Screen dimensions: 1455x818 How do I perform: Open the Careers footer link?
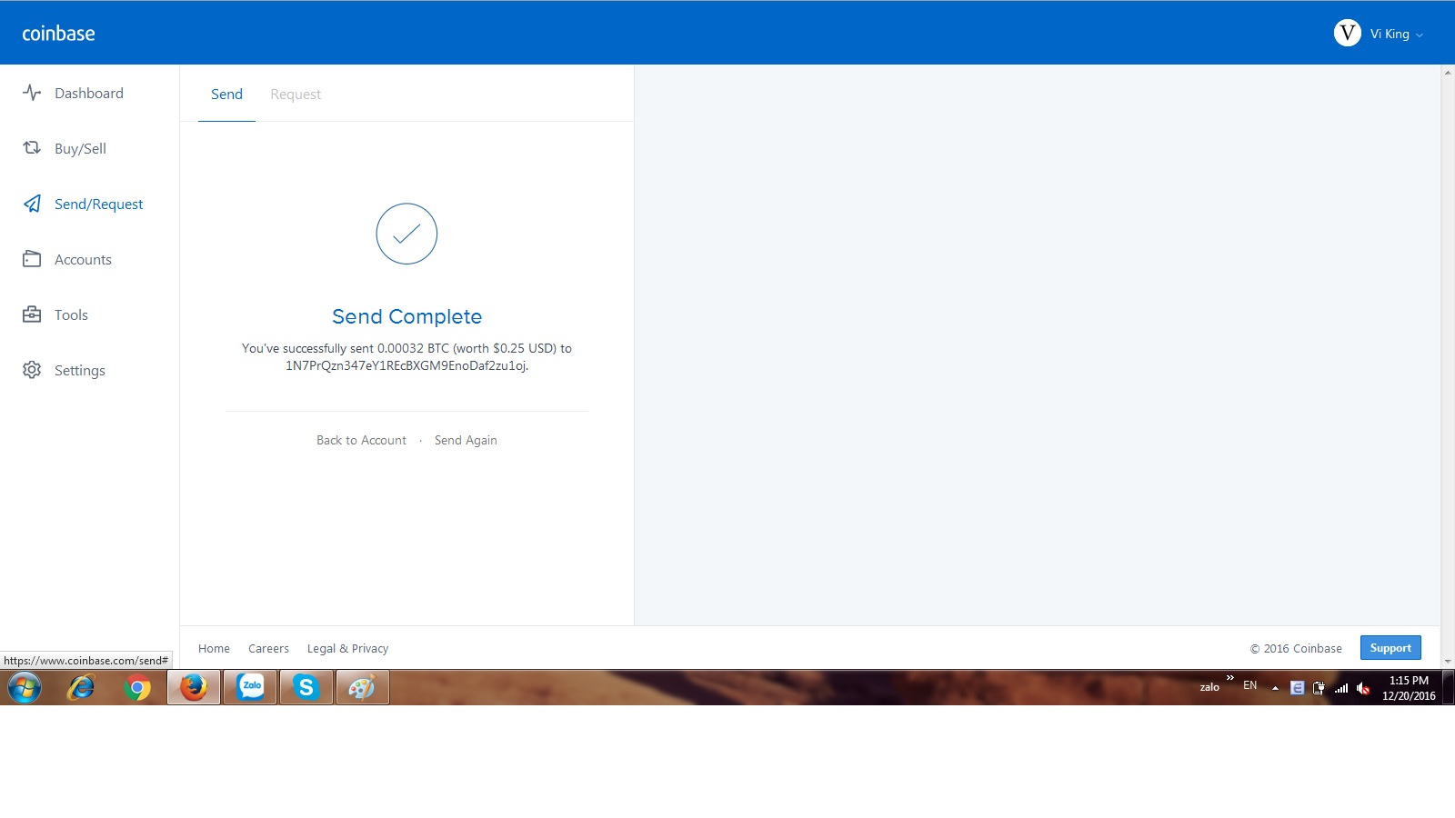268,648
